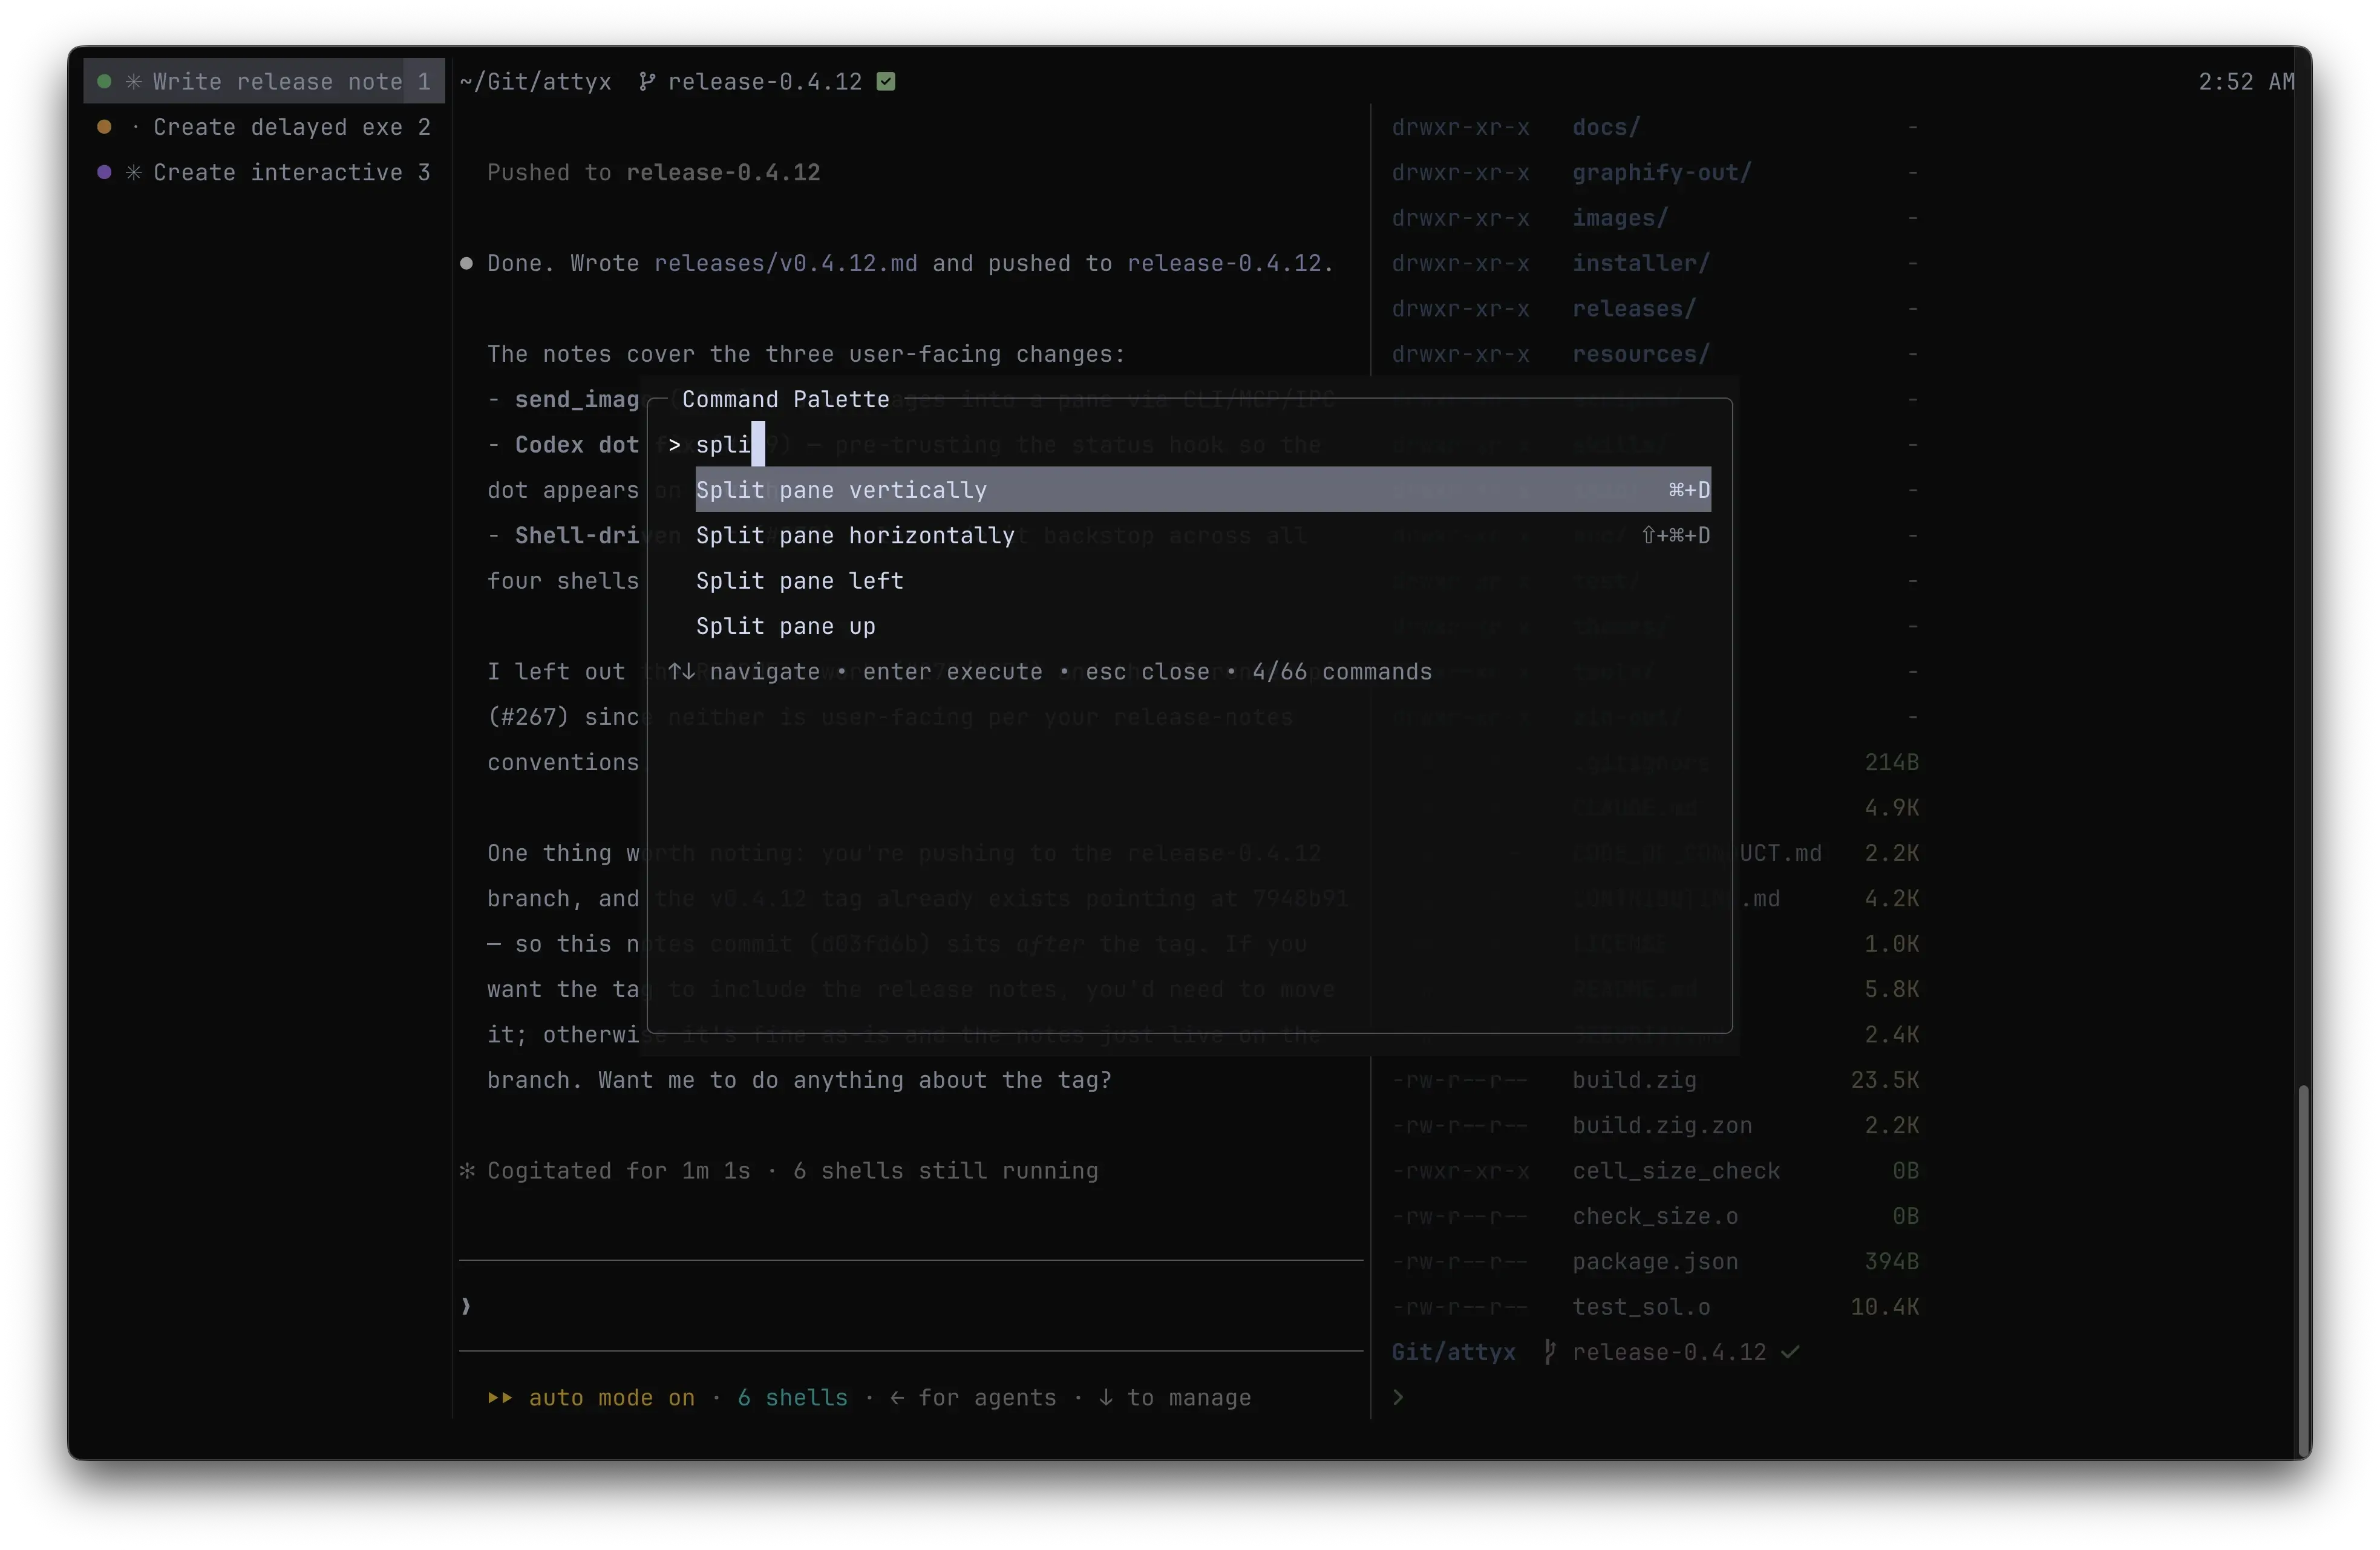This screenshot has width=2380, height=1550.
Task: Click the 23.5K size of build.zig
Action: 1884,1080
